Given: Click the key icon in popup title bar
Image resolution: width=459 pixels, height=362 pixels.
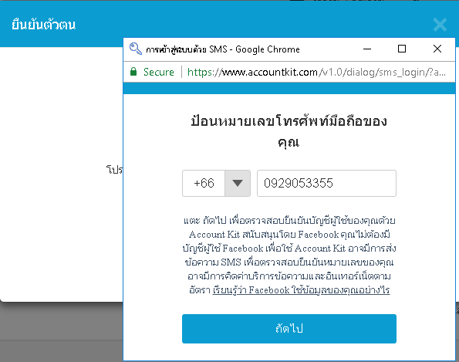Looking at the screenshot, I should pos(136,49).
